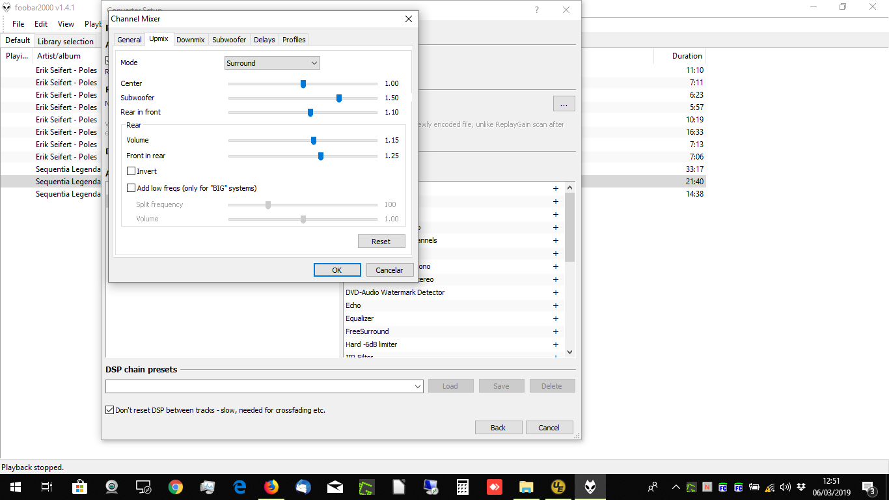Viewport: 889px width, 500px height.
Task: Click the plus icon beside FreeSurround
Action: point(556,331)
